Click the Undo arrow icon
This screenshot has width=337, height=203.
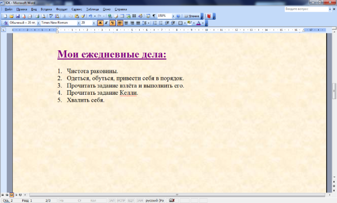click(x=89, y=16)
